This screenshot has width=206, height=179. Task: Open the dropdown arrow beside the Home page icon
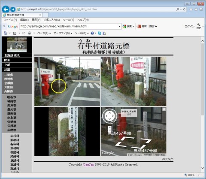click(x=10, y=33)
